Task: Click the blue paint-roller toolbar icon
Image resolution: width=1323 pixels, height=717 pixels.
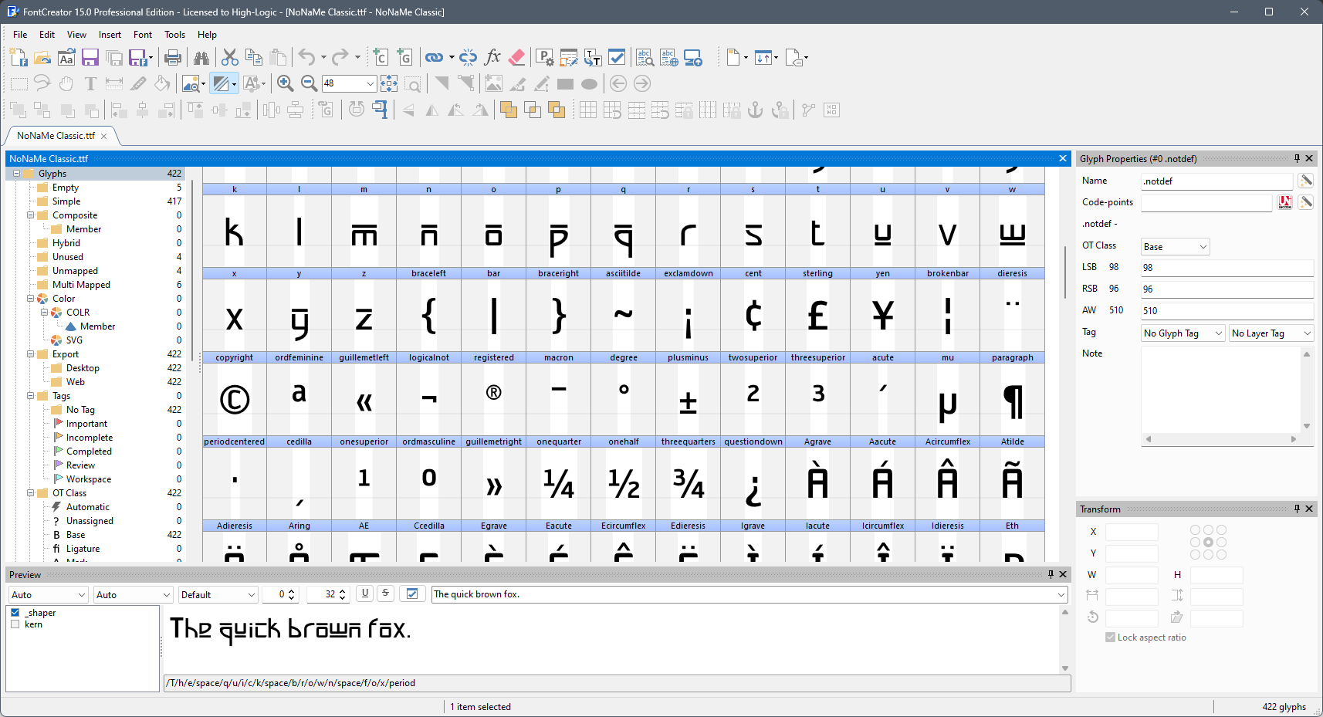Action: point(381,110)
